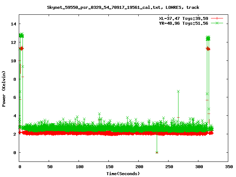Click the green YR legend line sample

pos(217,23)
